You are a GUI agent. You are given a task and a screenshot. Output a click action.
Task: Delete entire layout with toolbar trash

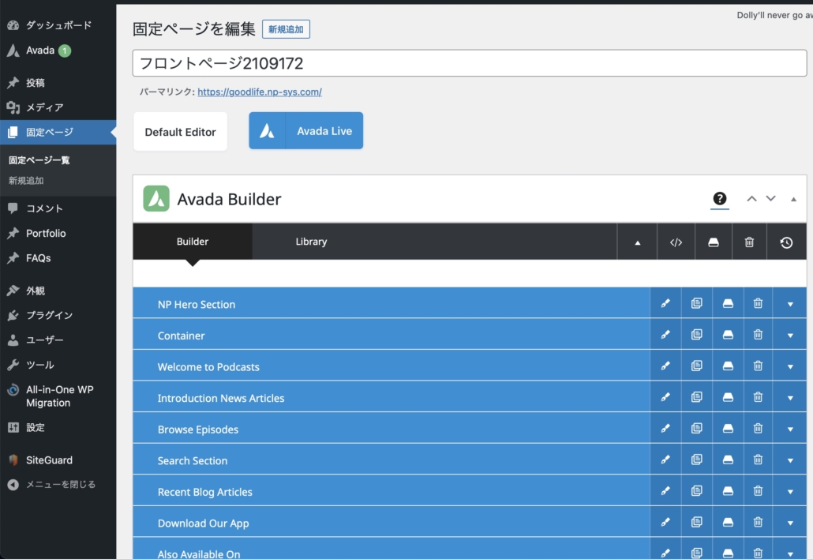click(749, 242)
